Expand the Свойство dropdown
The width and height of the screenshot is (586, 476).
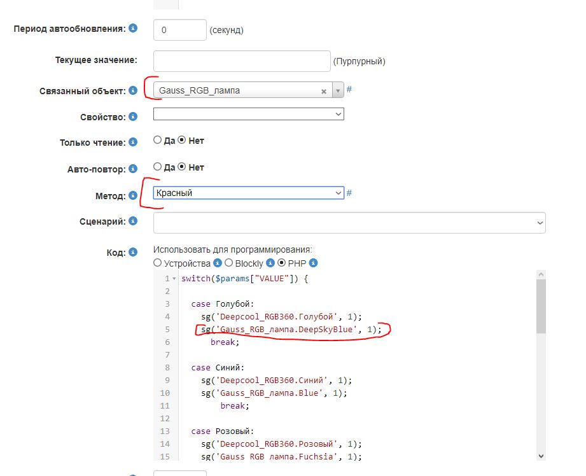tap(249, 114)
